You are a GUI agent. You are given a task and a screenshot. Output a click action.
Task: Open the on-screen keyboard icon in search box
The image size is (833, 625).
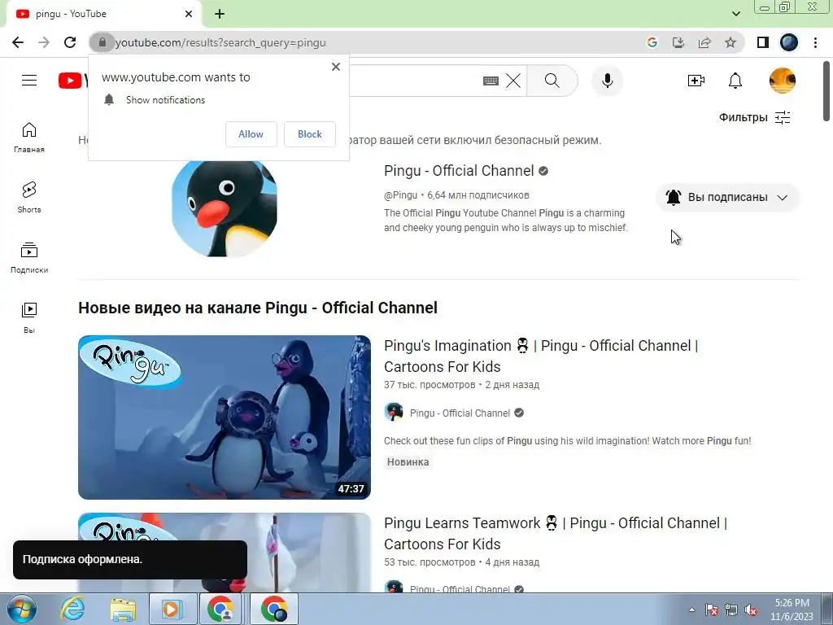point(491,81)
